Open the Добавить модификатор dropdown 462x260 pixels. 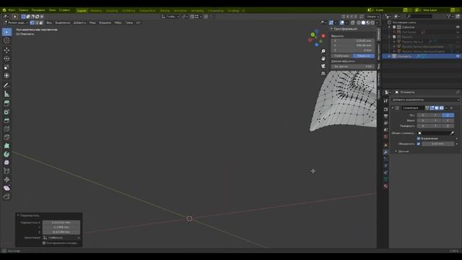point(425,100)
